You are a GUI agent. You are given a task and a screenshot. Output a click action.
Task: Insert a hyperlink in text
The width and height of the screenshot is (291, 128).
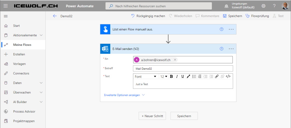point(217,77)
